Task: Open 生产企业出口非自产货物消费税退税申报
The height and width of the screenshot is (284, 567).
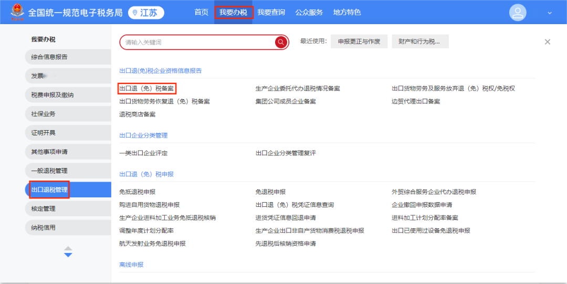Action: tap(310, 231)
